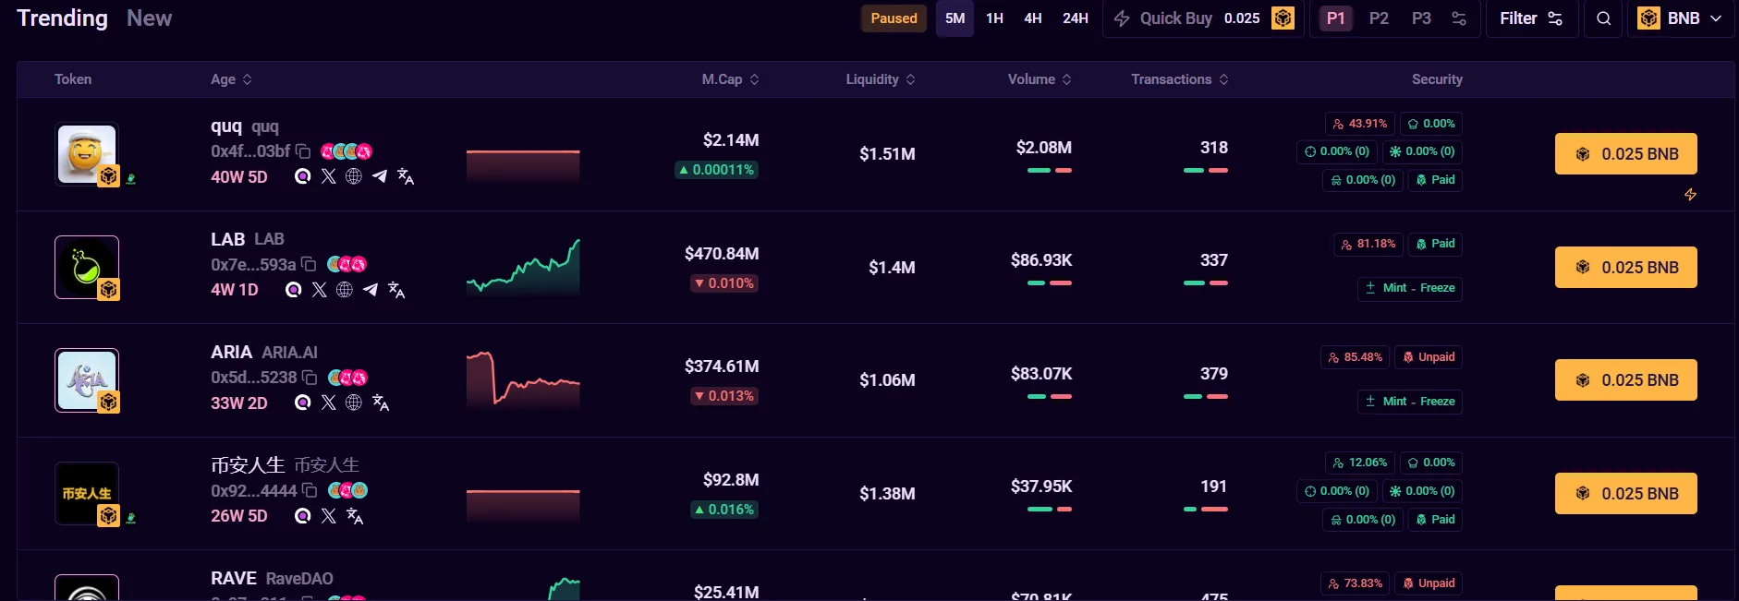This screenshot has height=601, width=1739.
Task: Select the 1H timeframe tab
Action: coord(994,18)
